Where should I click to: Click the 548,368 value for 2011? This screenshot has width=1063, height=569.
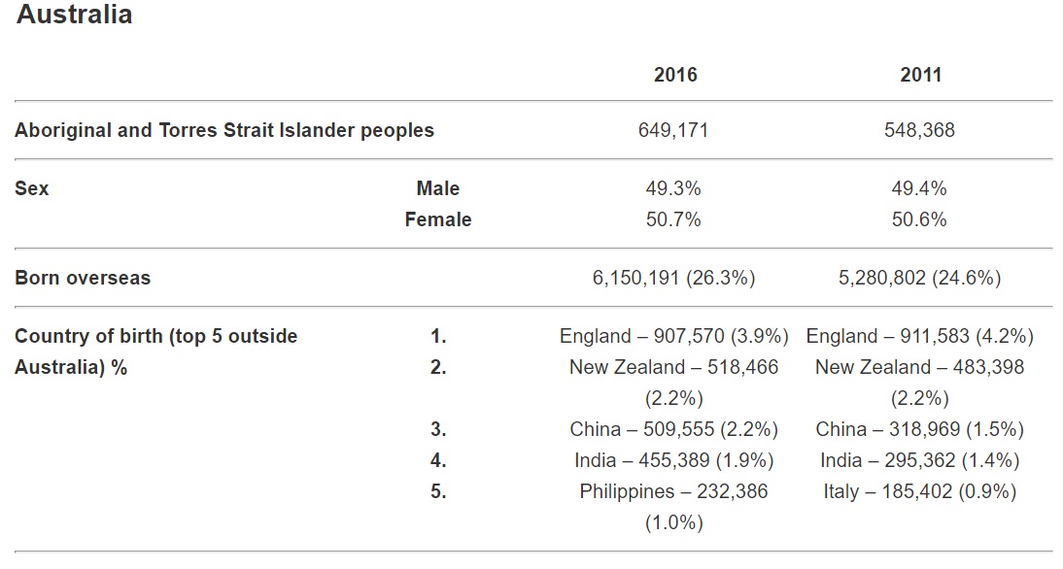(919, 130)
